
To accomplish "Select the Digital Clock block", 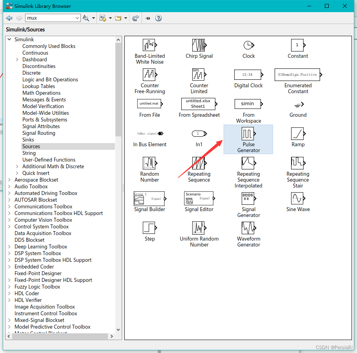I will click(248, 79).
